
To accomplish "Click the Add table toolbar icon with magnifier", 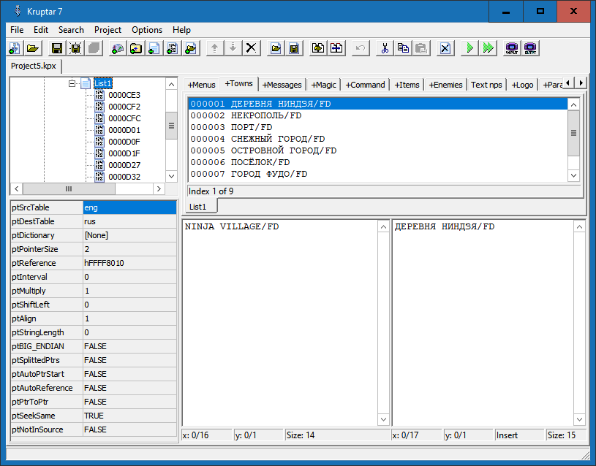I will (118, 48).
